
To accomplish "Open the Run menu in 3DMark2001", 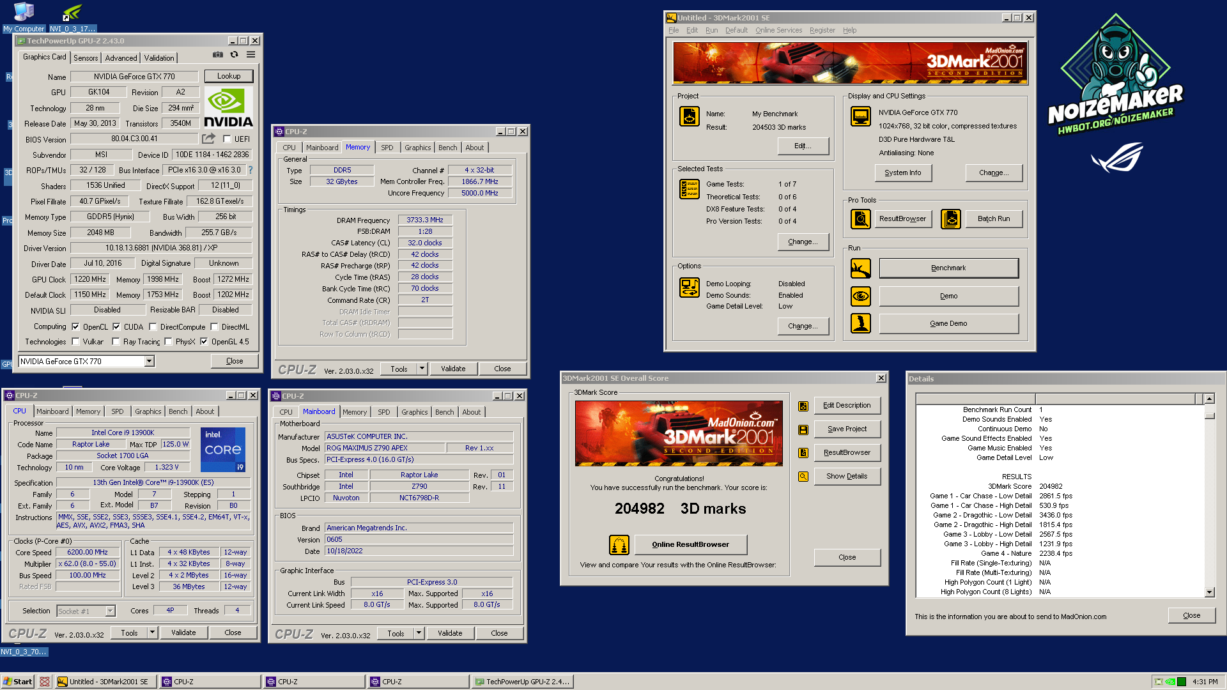I will tap(711, 30).
